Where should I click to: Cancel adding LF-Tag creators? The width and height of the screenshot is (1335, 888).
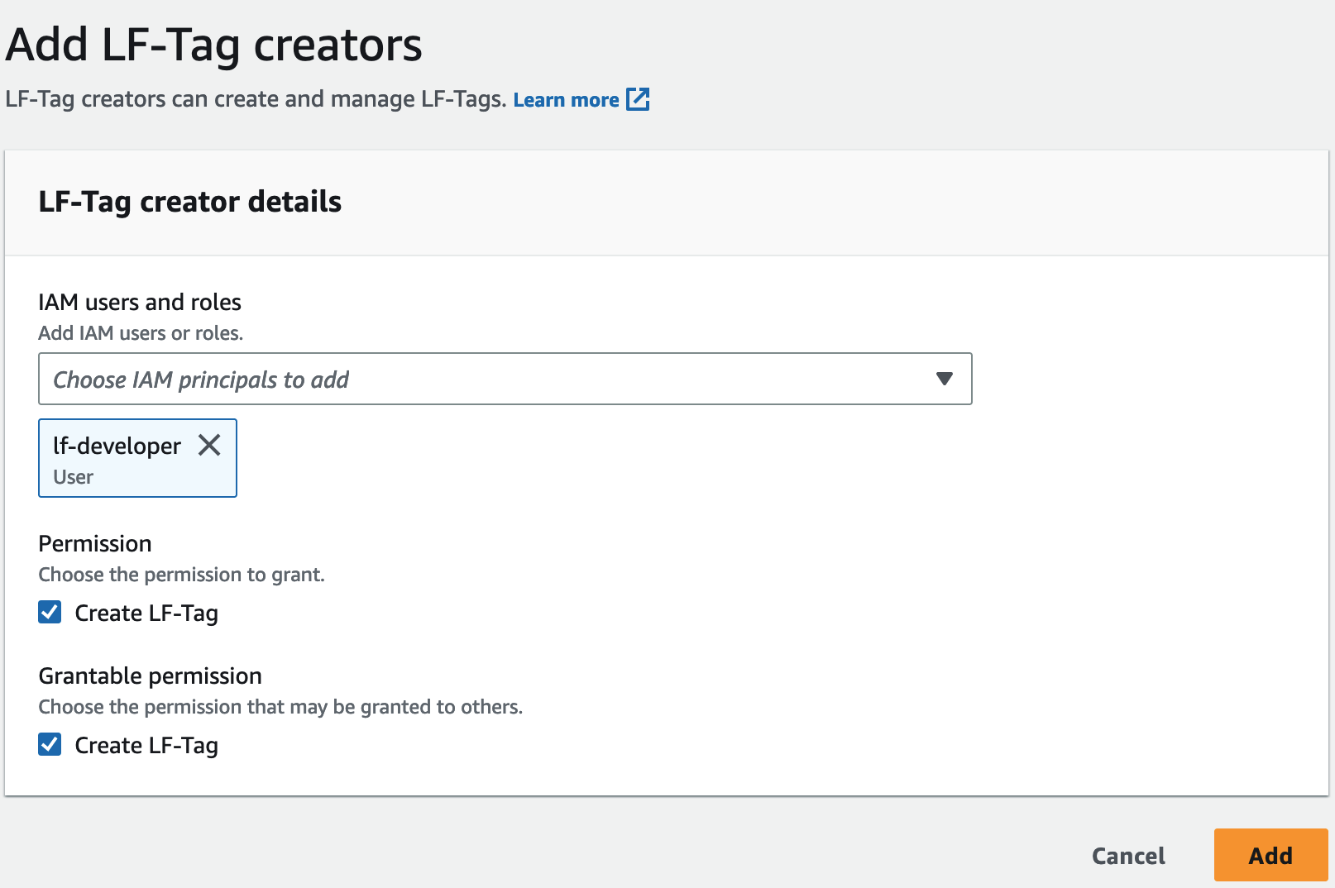click(1128, 855)
